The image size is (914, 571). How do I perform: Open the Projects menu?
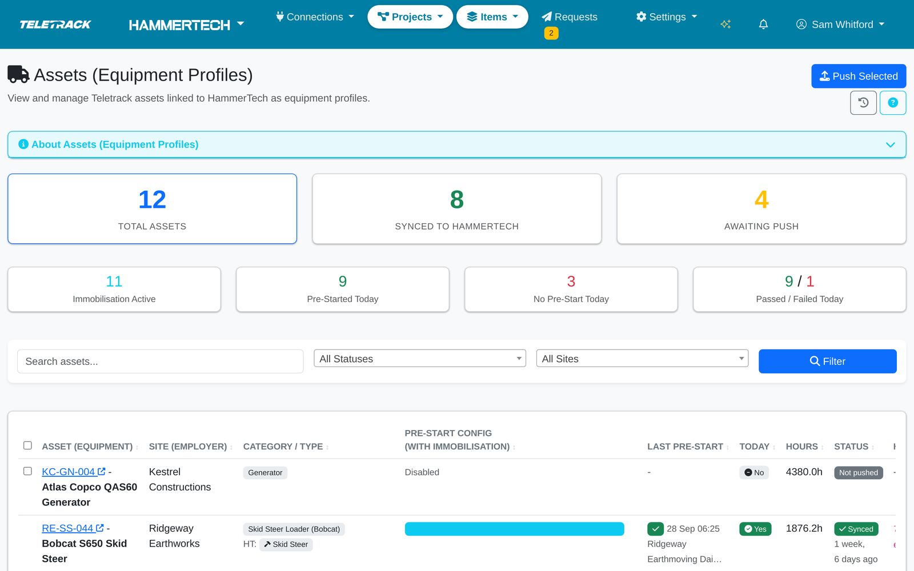[410, 17]
